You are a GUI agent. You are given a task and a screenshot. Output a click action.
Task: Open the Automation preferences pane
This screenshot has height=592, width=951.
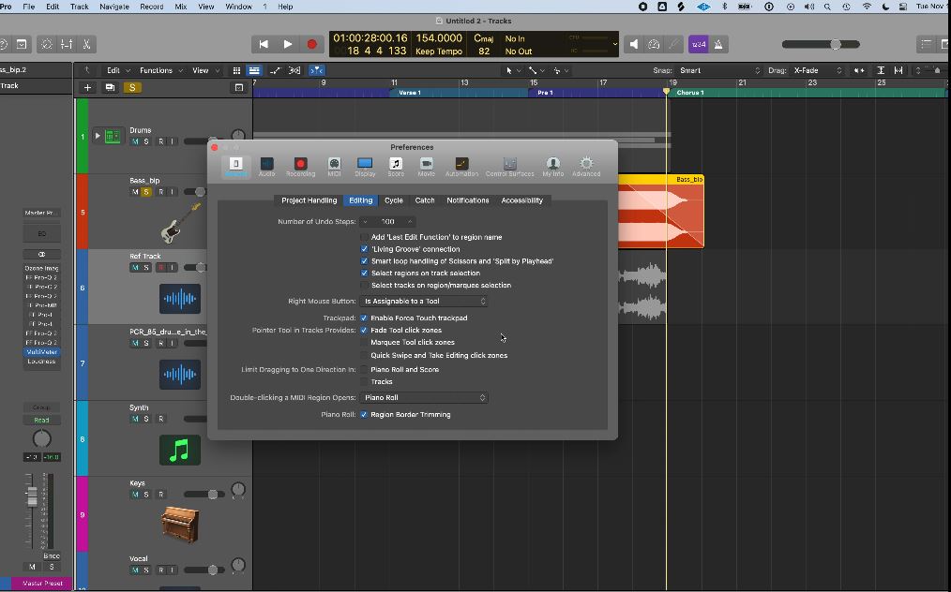(460, 166)
